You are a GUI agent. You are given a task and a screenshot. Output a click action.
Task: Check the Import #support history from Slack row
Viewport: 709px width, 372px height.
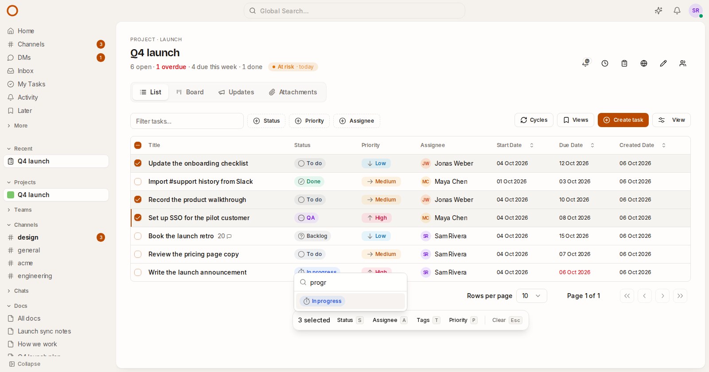coord(138,182)
